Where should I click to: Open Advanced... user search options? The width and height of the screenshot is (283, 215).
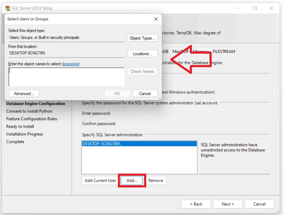(24, 94)
